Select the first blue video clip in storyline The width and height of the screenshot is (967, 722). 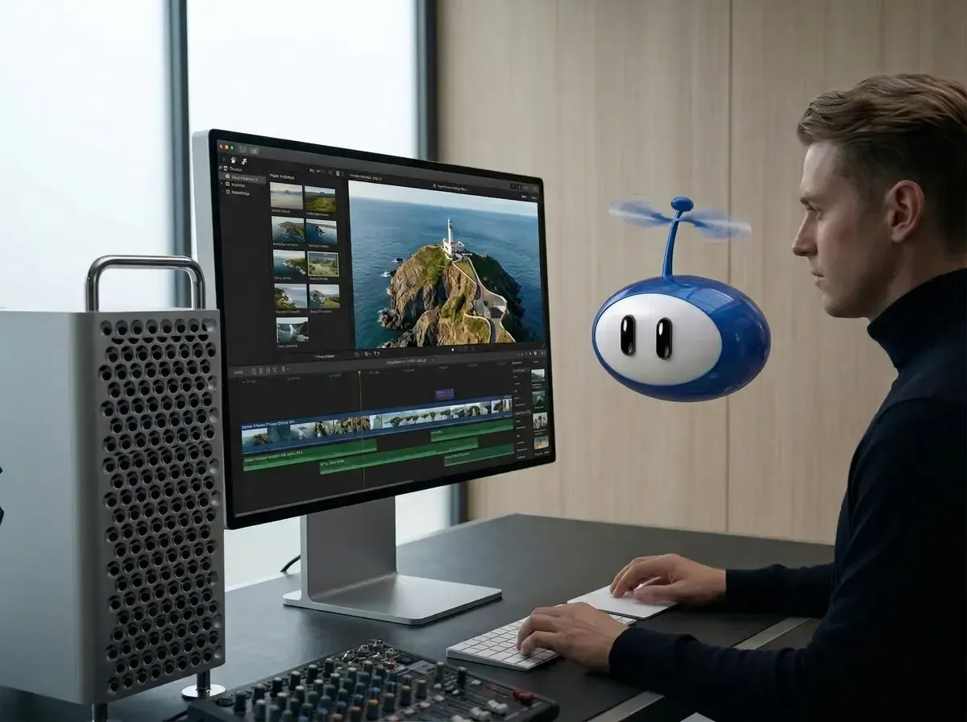pos(255,438)
